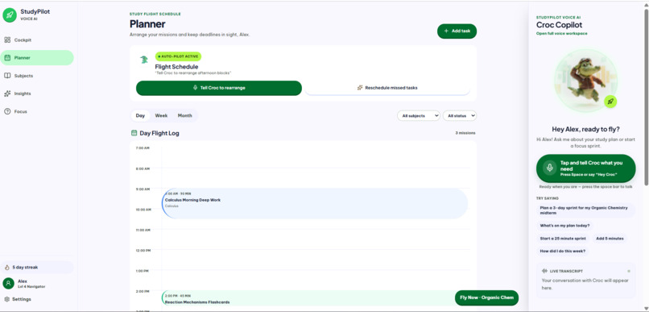Click Reschedule missed tasks button
Screen dimensions: 649x312
point(387,88)
